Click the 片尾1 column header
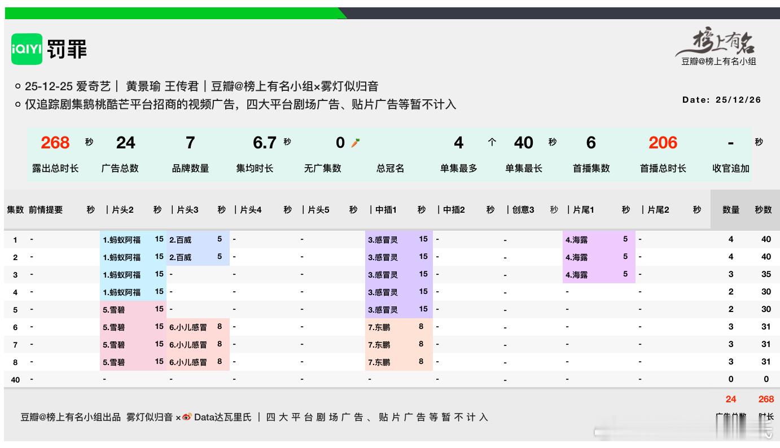780x448 pixels. (x=584, y=210)
